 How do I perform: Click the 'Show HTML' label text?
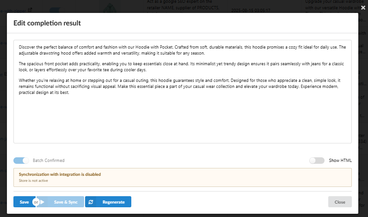[x=340, y=161]
